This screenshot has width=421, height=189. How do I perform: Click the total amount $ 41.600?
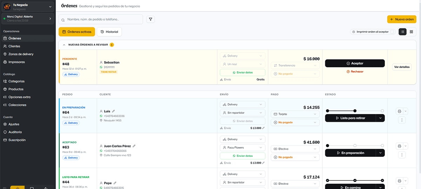coord(312,142)
